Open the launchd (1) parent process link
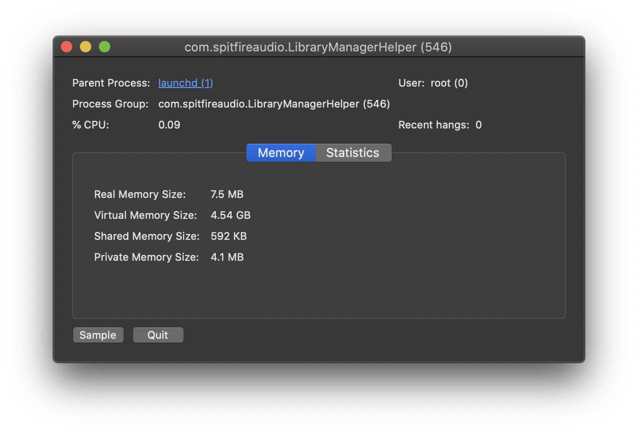Screen dimensions: 638x433 (x=185, y=83)
